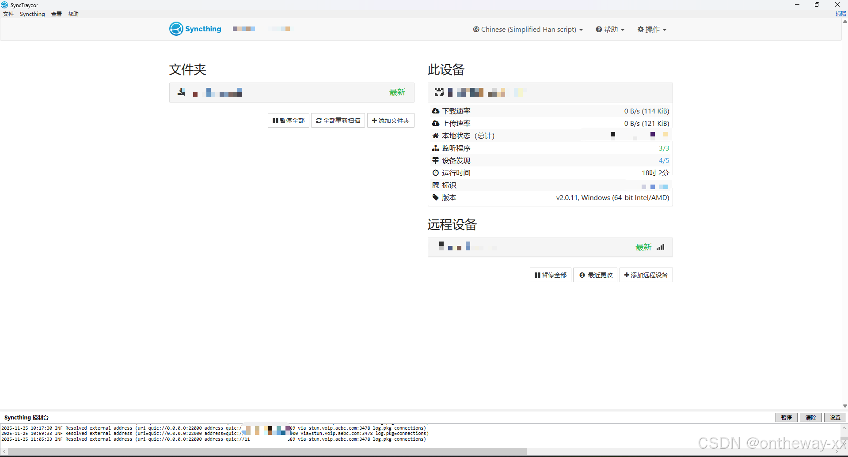Click the Syncthing logo icon
The image size is (848, 457).
pos(176,28)
